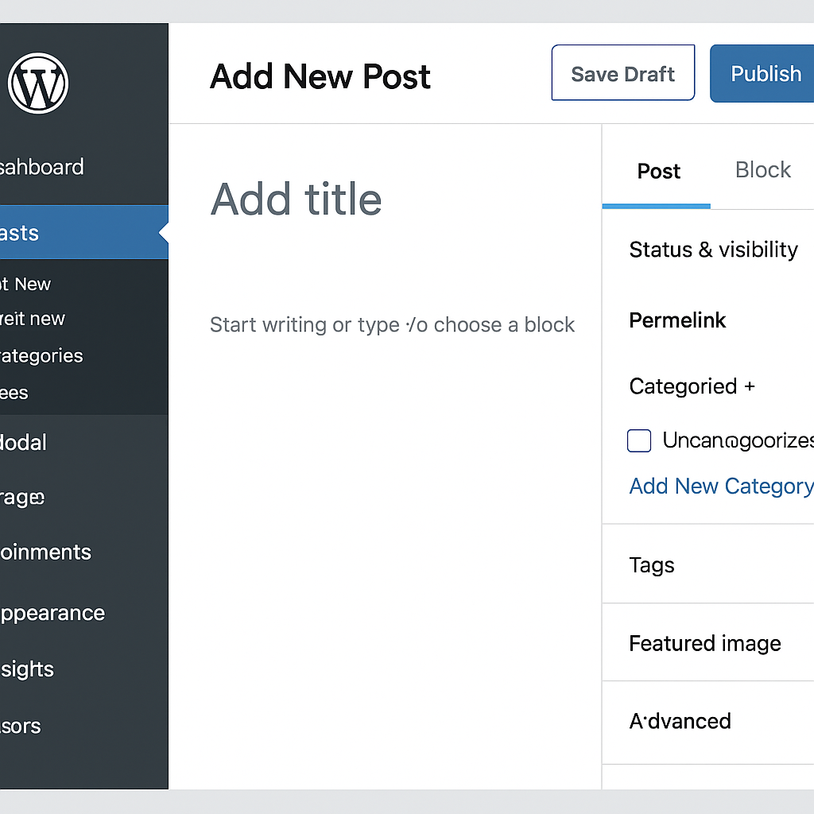The width and height of the screenshot is (814, 814).
Task: Click the Add title field
Action: [x=296, y=200]
